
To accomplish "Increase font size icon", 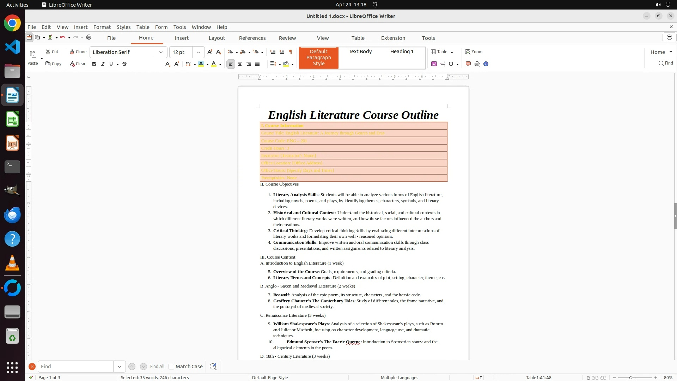I will 210,52.
